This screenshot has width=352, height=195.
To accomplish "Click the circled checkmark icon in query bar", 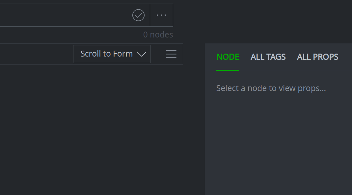I will pyautogui.click(x=138, y=15).
